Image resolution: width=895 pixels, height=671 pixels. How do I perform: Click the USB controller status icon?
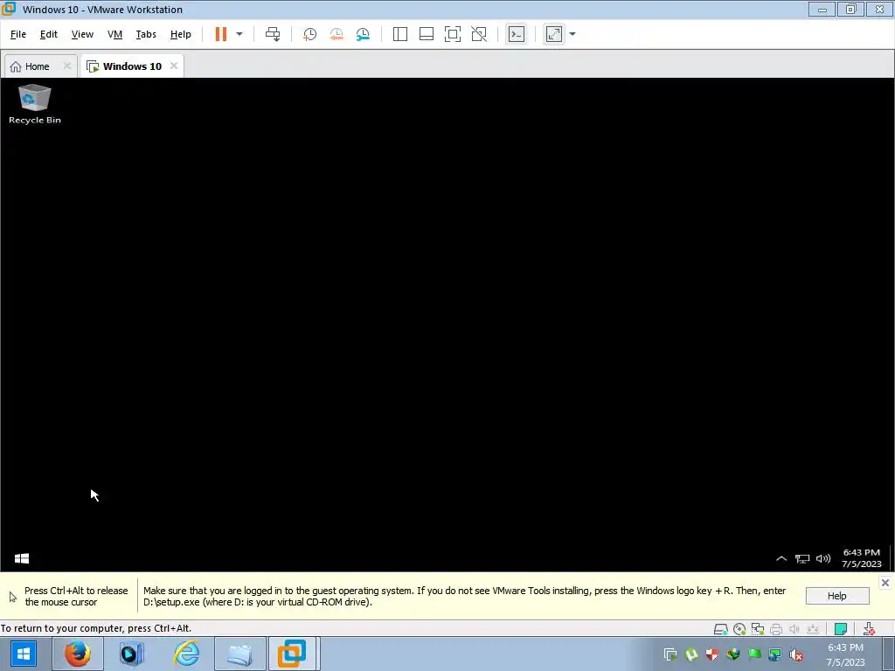click(x=813, y=629)
